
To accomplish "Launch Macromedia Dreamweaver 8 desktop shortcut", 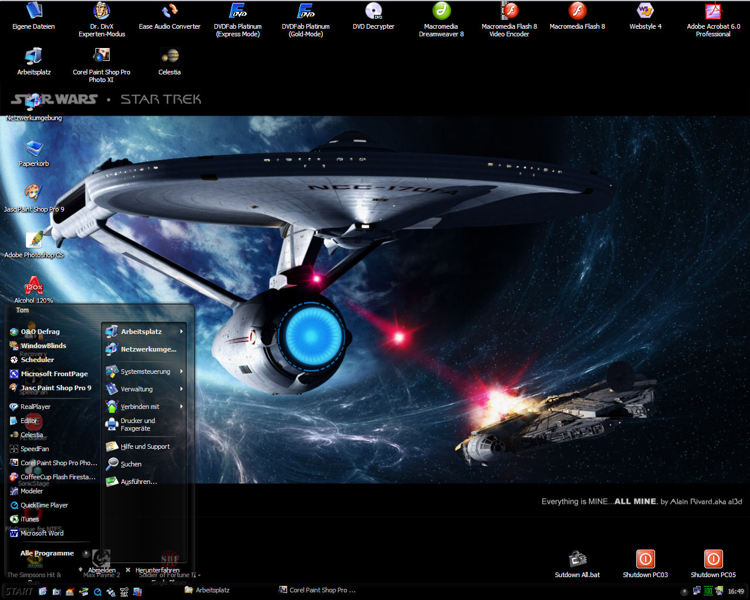I will 441,12.
